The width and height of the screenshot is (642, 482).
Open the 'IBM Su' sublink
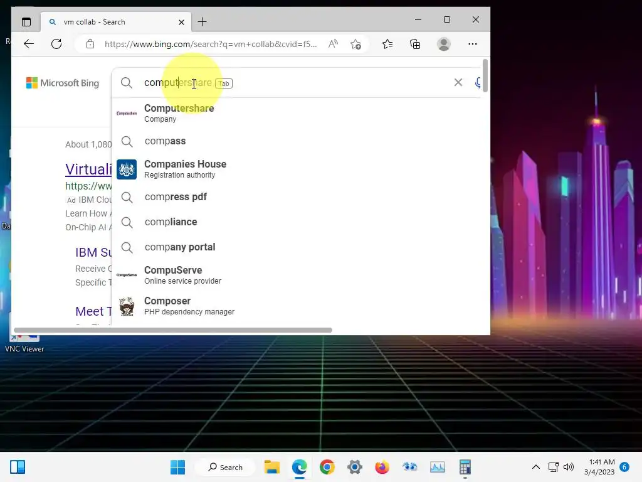point(93,252)
